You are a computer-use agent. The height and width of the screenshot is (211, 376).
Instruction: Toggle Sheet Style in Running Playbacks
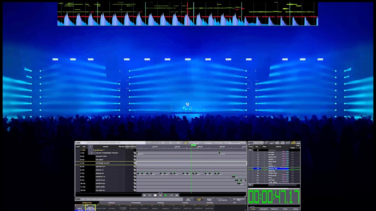[x=209, y=199]
